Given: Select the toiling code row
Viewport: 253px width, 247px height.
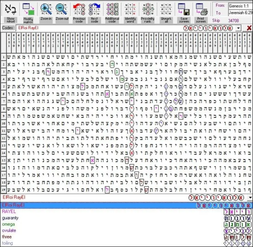Looking at the screenshot, I should point(126,243).
